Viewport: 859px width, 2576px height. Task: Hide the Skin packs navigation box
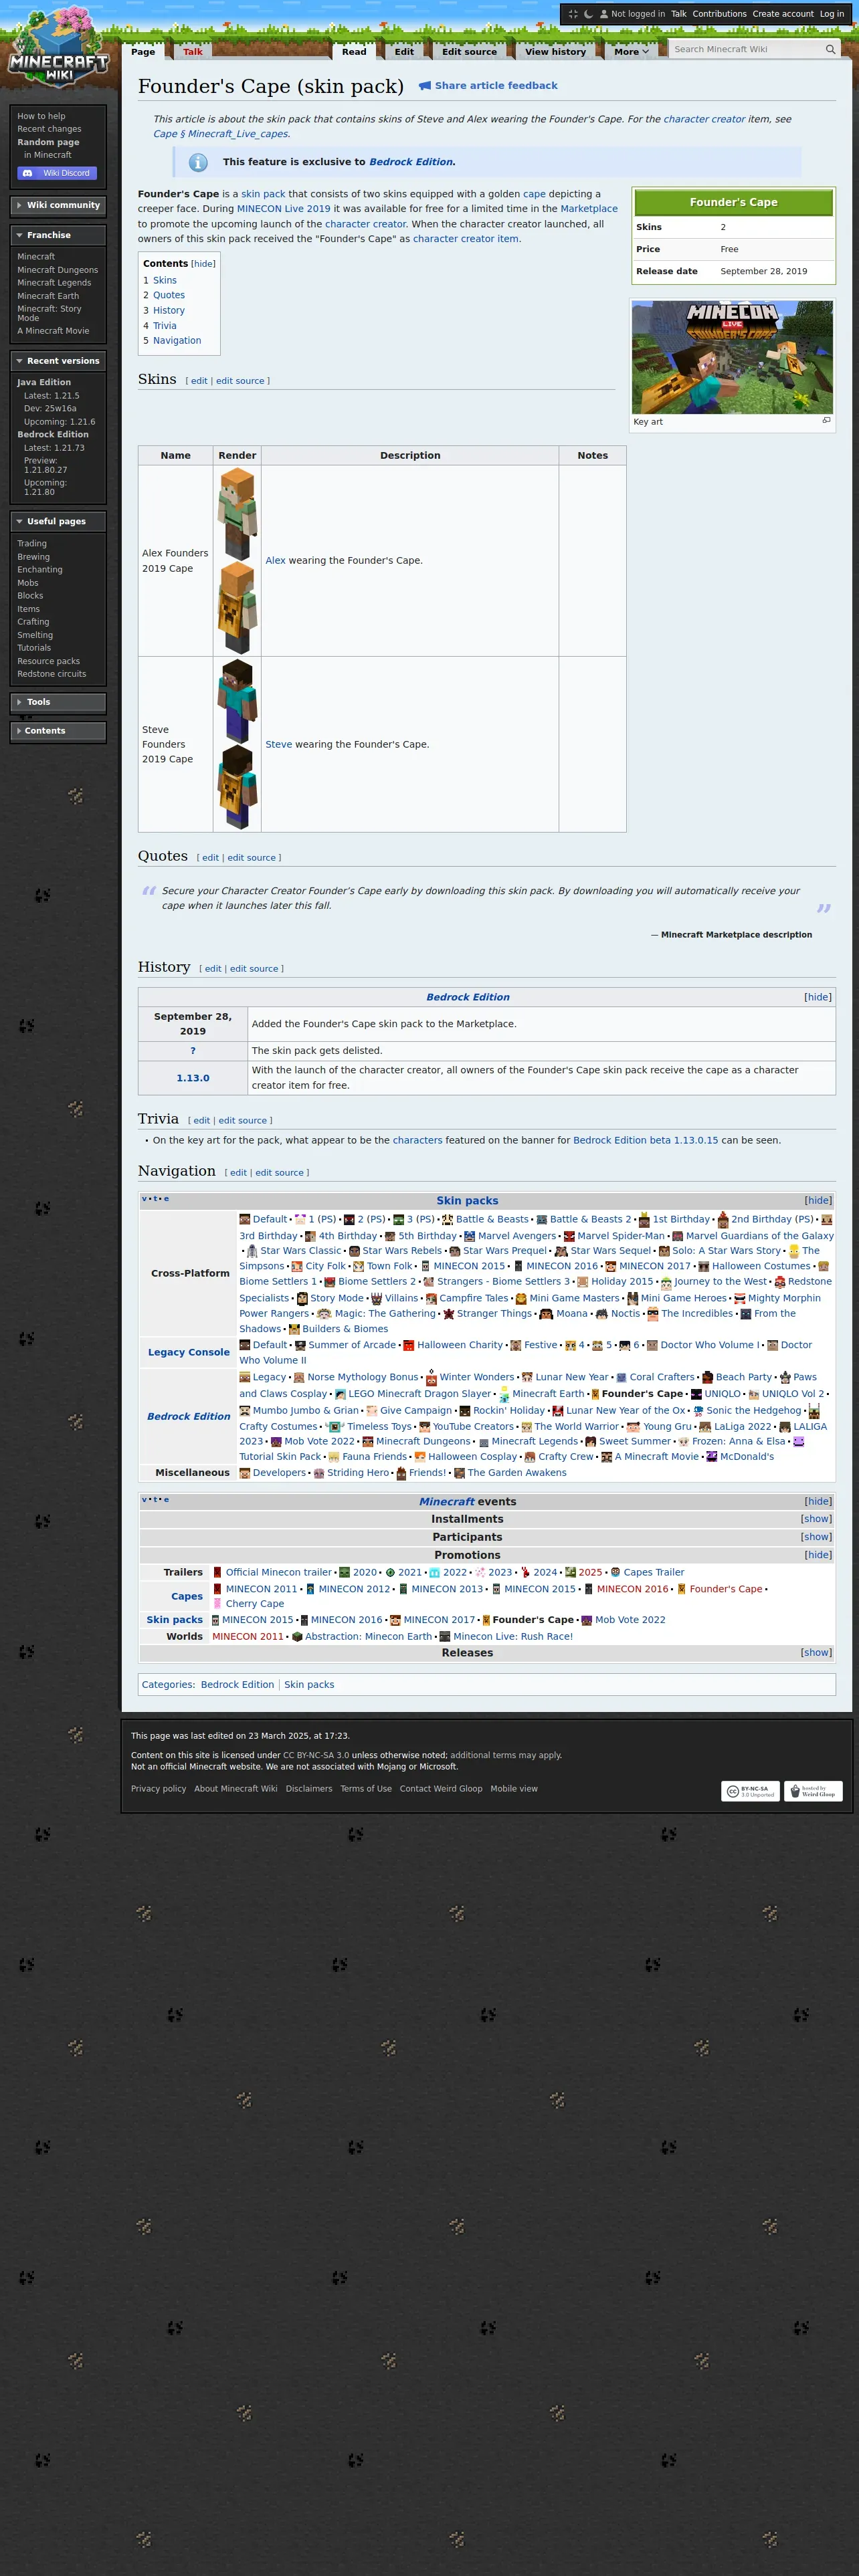coord(817,1200)
